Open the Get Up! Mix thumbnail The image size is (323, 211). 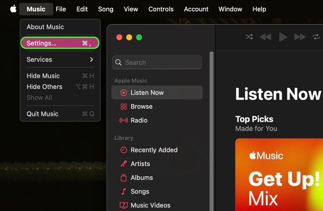[279, 175]
